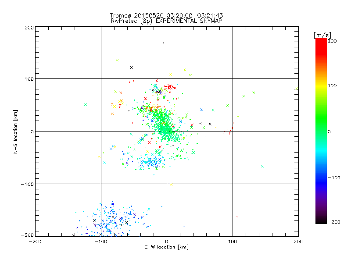
Task: Select the y-axis tick label "100"
Action: pos(29,79)
